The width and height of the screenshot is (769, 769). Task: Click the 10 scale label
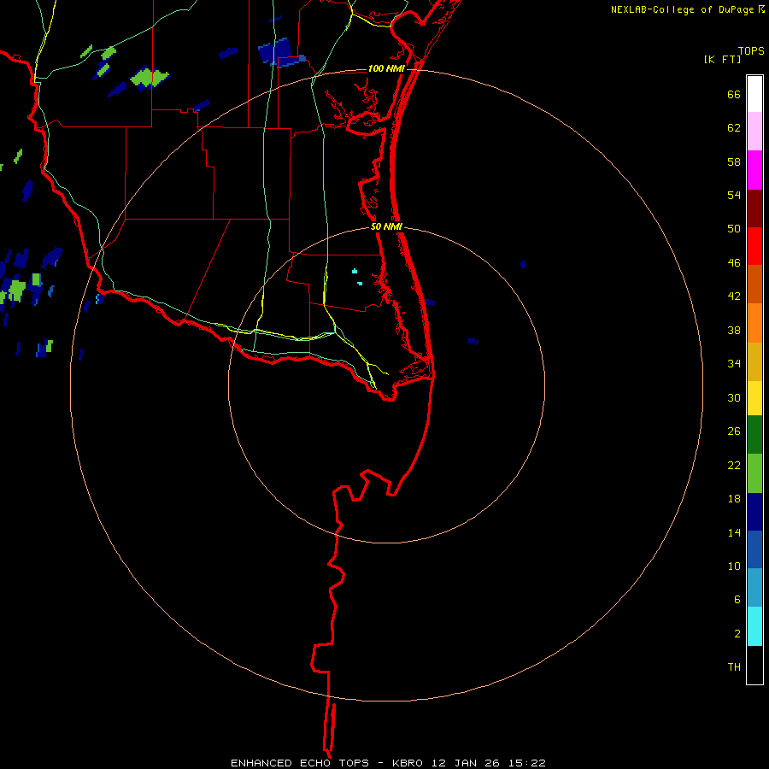coord(734,566)
